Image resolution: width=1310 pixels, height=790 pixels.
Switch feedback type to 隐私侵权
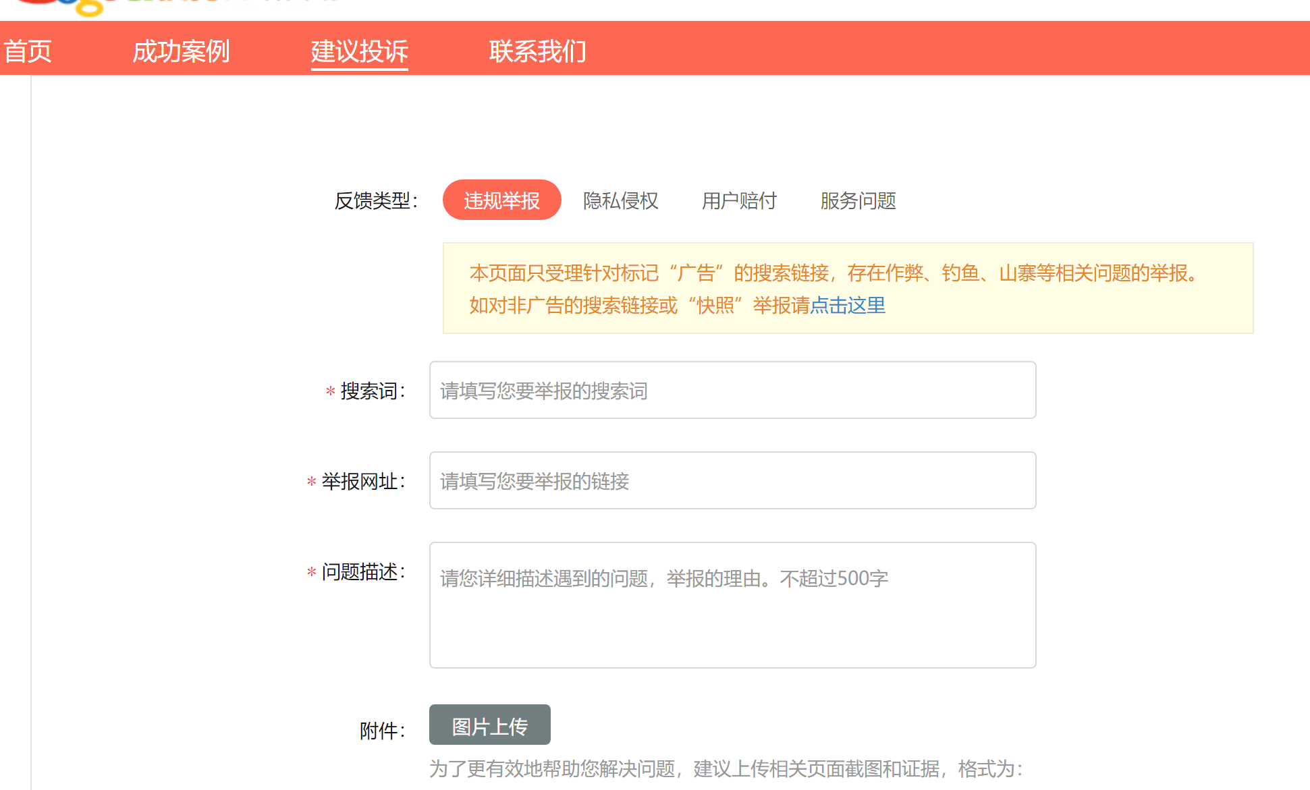tap(620, 200)
